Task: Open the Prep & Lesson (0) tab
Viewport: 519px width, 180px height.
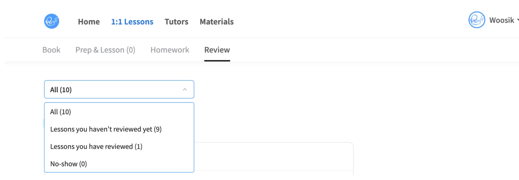Action: click(x=105, y=50)
